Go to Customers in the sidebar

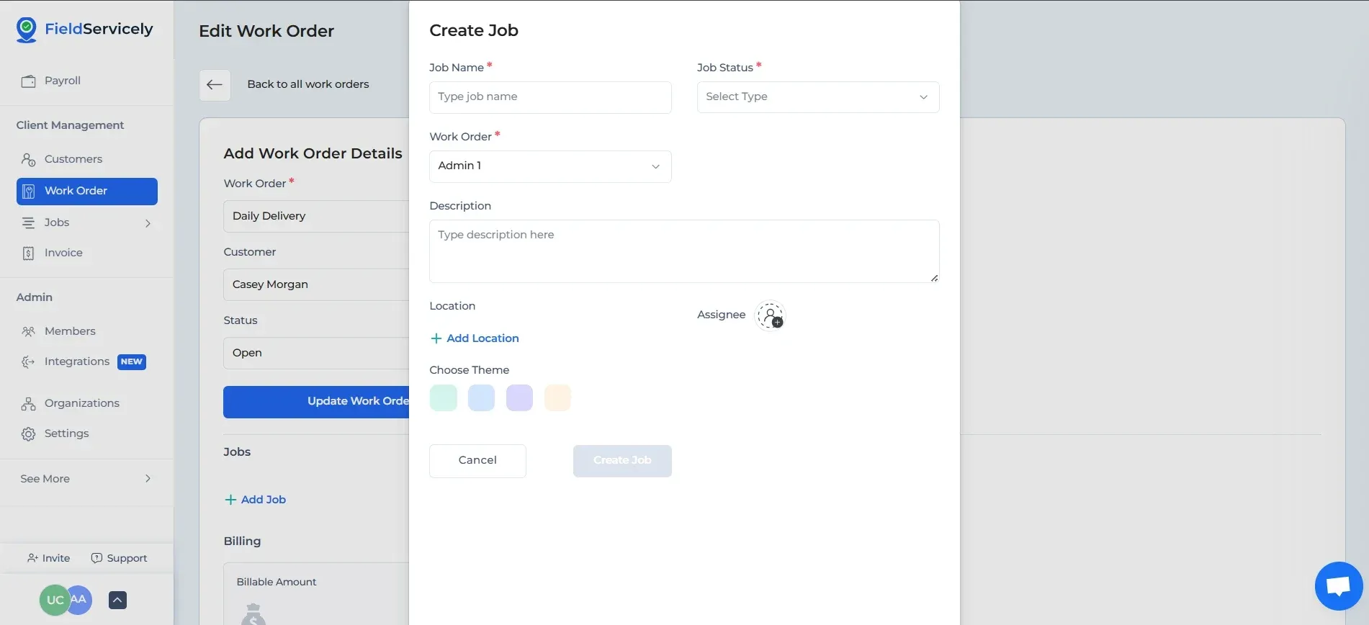coord(73,159)
